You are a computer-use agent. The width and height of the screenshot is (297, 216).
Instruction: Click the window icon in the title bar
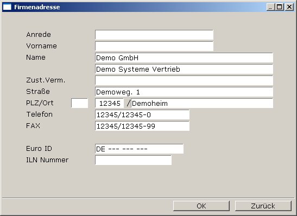tap(8, 7)
